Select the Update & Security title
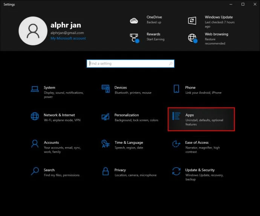The image size is (260, 216). click(x=200, y=170)
